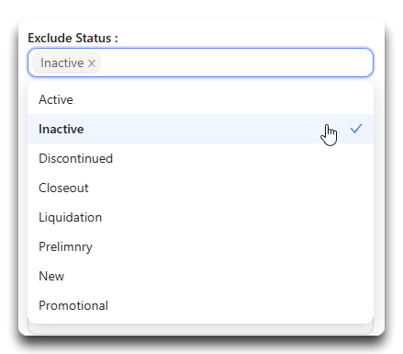Mark Promotional as an excluded status

[x=200, y=305]
